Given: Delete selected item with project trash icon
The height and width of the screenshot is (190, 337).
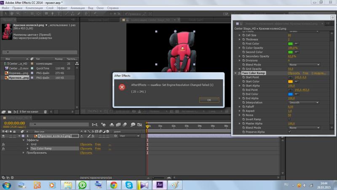Looking at the screenshot, I should (45, 112).
